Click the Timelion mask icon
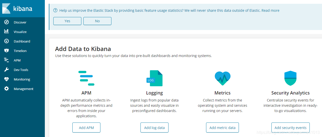Screen dimensions: 322x137 [x=7, y=51]
